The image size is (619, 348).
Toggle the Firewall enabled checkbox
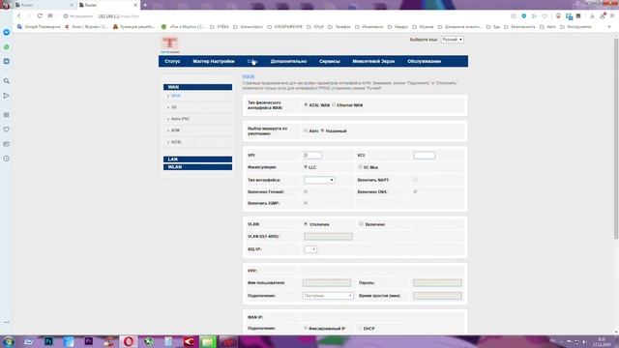click(x=306, y=191)
